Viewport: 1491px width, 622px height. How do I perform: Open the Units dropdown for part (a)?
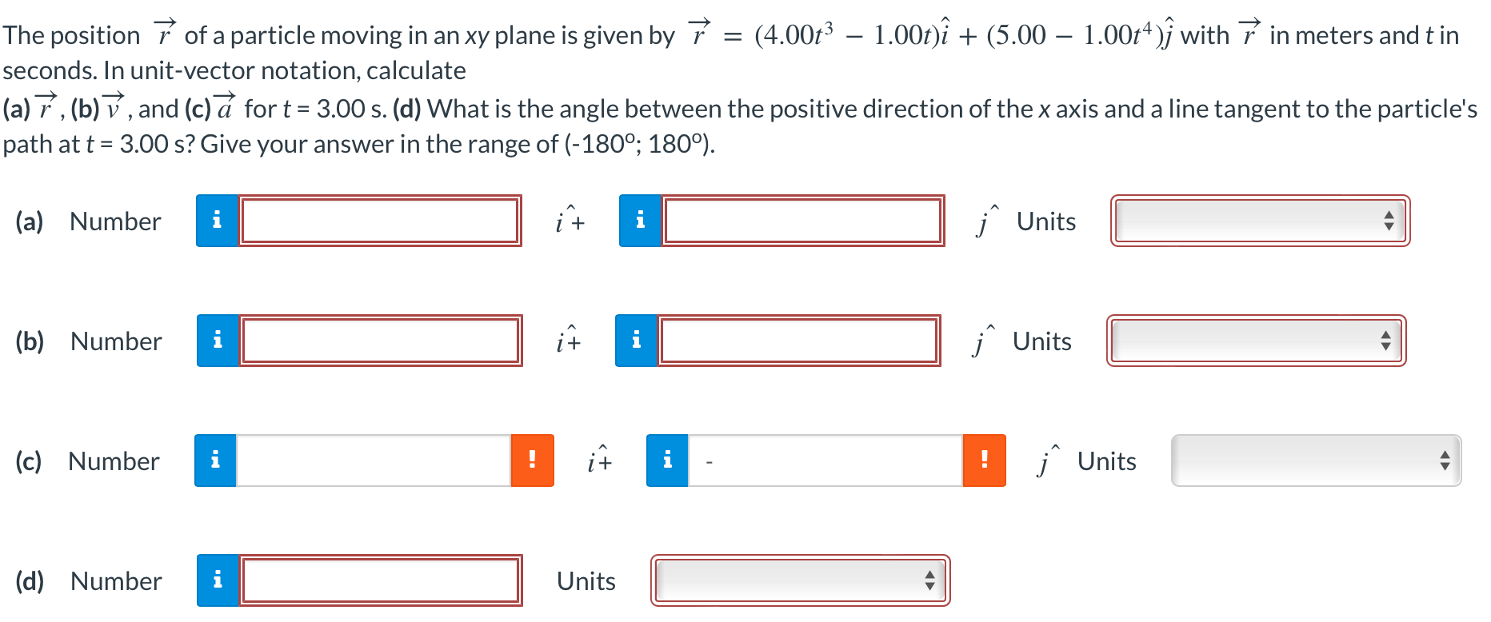pyautogui.click(x=1258, y=221)
